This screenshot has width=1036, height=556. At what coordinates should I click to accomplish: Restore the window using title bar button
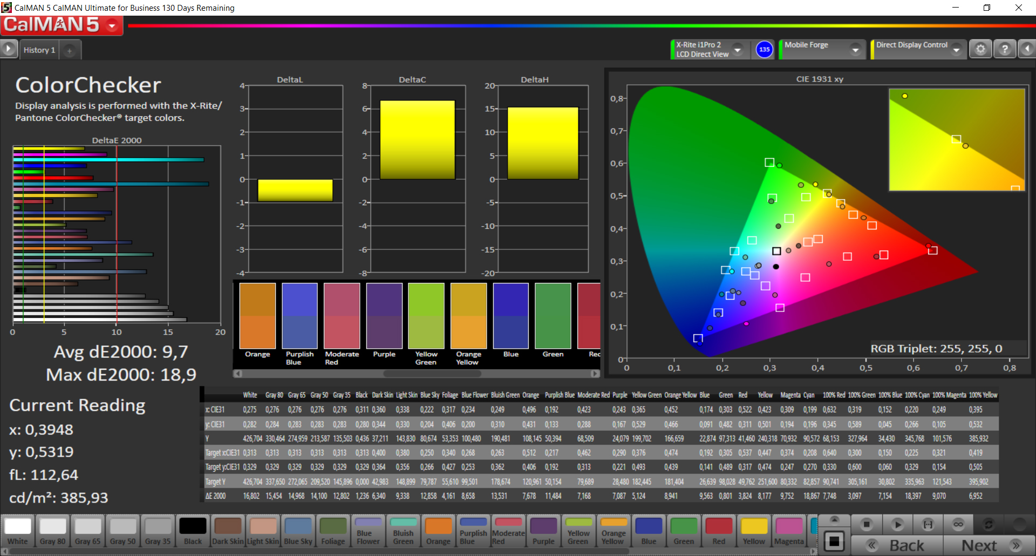click(987, 8)
